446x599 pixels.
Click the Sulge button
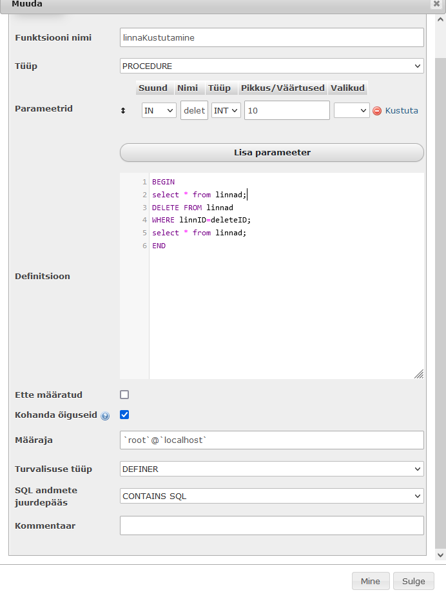[x=414, y=581]
